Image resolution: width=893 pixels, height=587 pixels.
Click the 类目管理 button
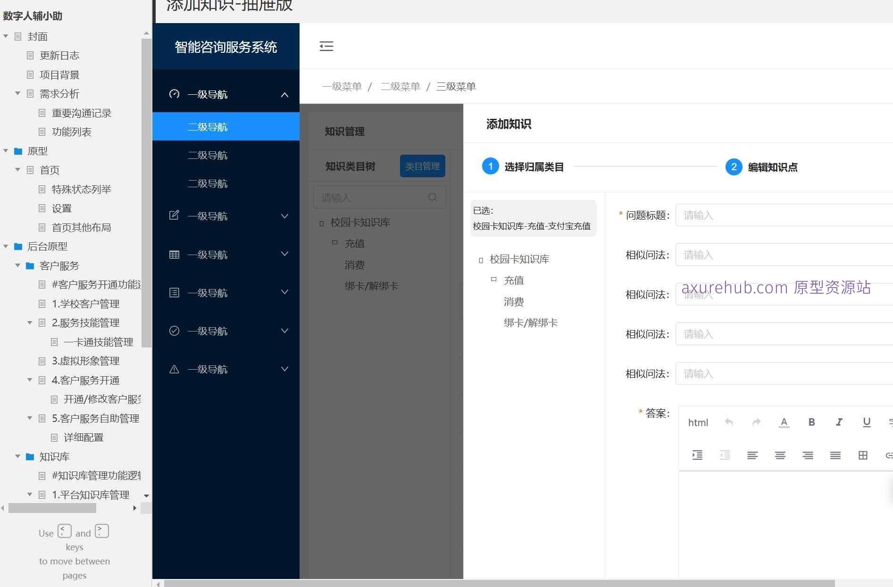422,166
